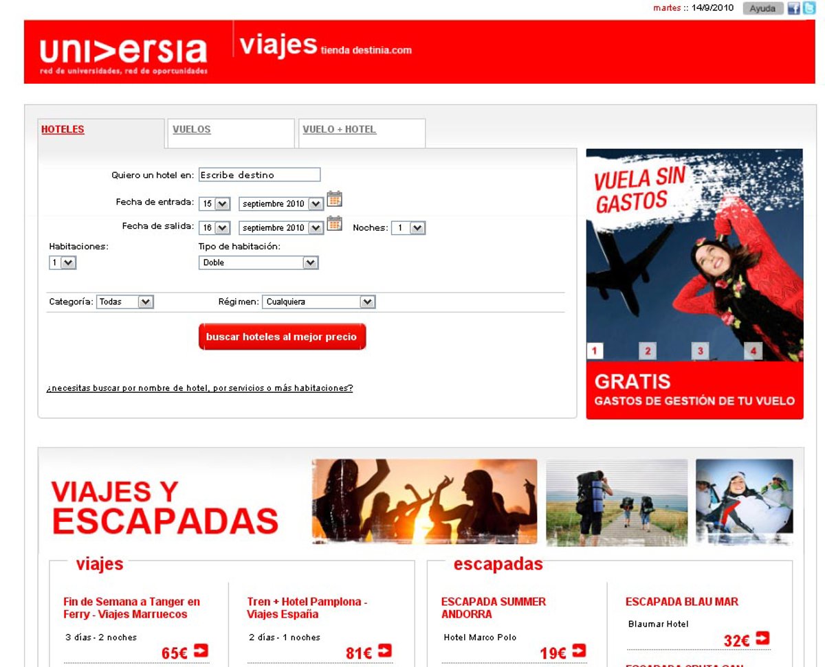Click red arrow beside 81€ Pamplona trip

(x=385, y=650)
